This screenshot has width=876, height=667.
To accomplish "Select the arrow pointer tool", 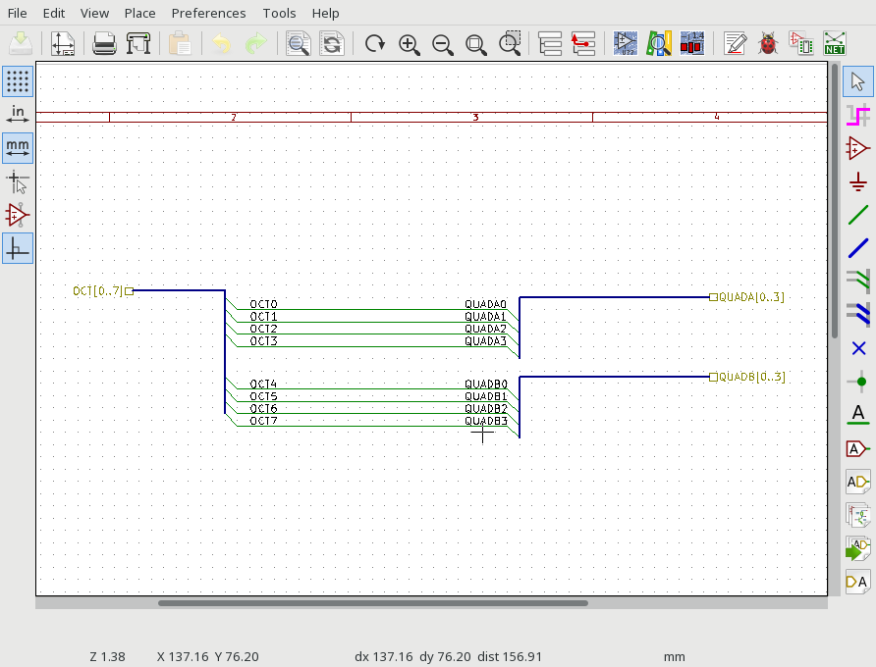I will 858,81.
